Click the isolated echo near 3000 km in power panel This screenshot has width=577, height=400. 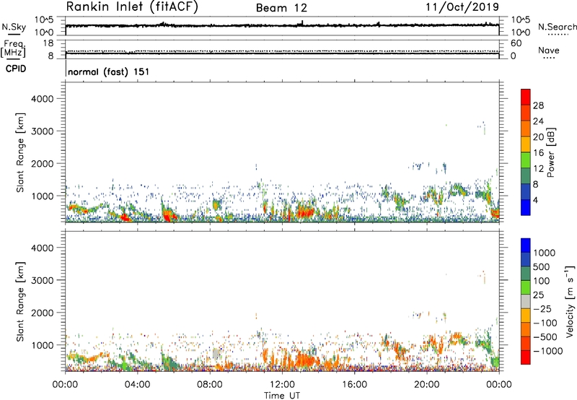[484, 129]
